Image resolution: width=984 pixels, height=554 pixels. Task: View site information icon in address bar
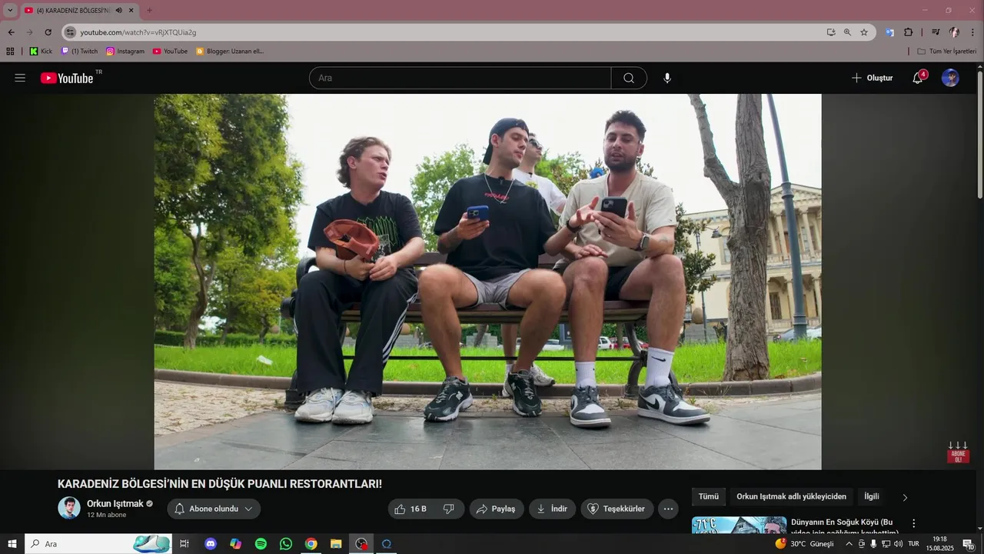(71, 32)
